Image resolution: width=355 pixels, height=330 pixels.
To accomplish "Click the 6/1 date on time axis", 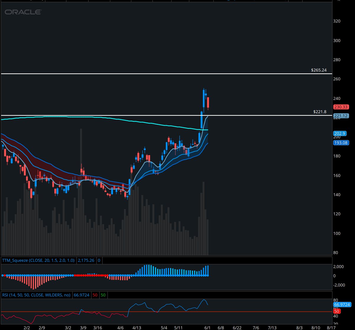I will coord(207,328).
